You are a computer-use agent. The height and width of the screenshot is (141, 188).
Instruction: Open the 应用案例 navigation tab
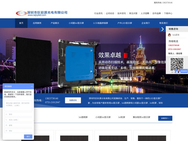37,23
